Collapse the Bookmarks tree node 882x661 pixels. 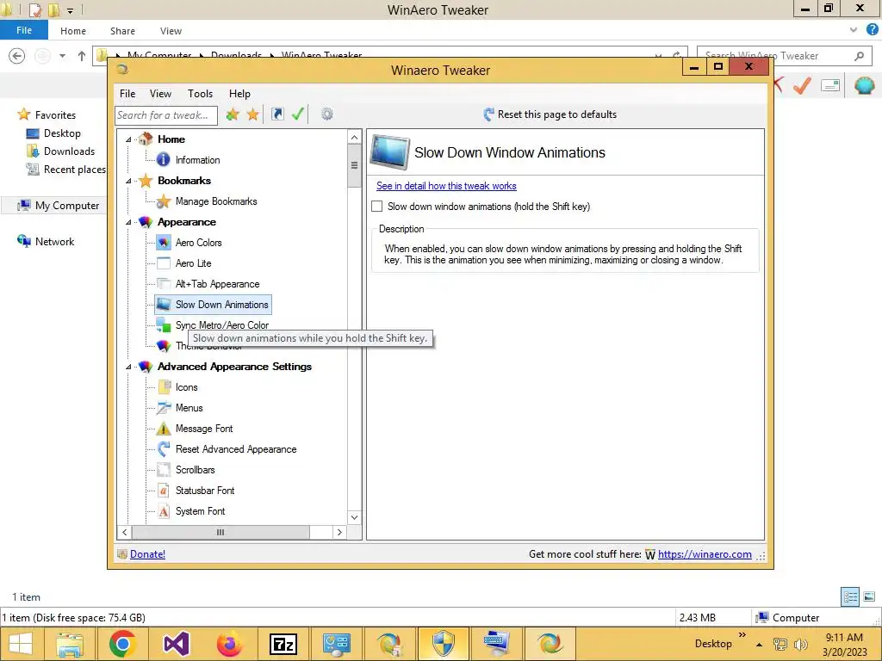(129, 181)
